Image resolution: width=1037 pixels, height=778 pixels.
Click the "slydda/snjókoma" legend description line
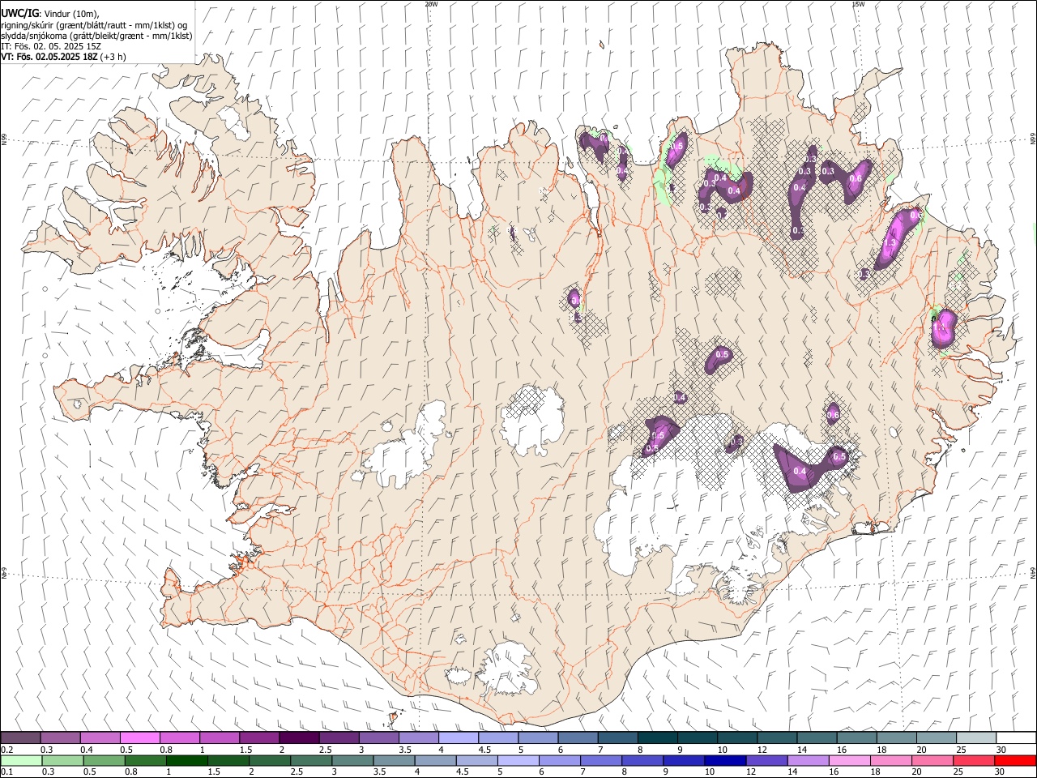click(x=96, y=36)
